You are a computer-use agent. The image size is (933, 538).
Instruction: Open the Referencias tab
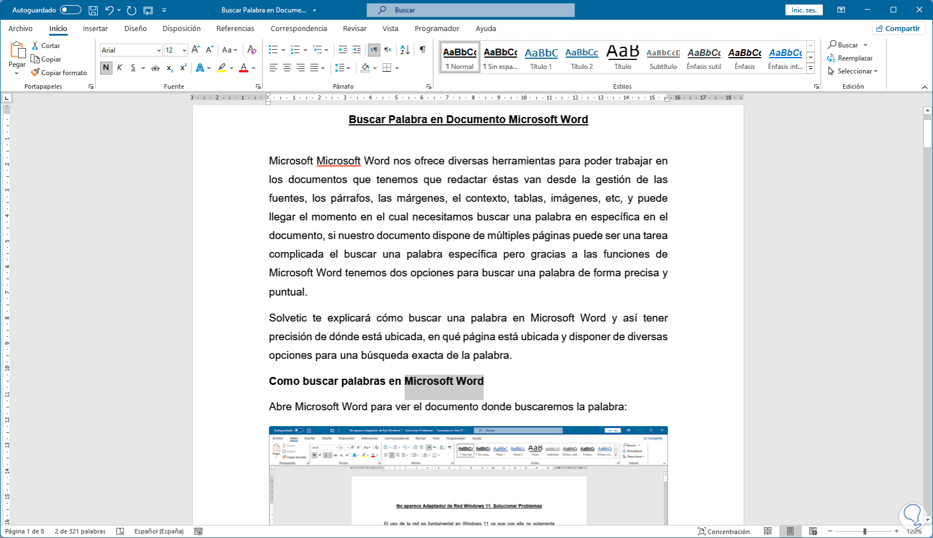click(235, 28)
